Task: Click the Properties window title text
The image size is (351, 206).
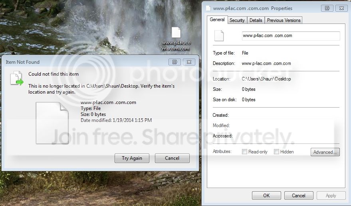Action: 253,8
